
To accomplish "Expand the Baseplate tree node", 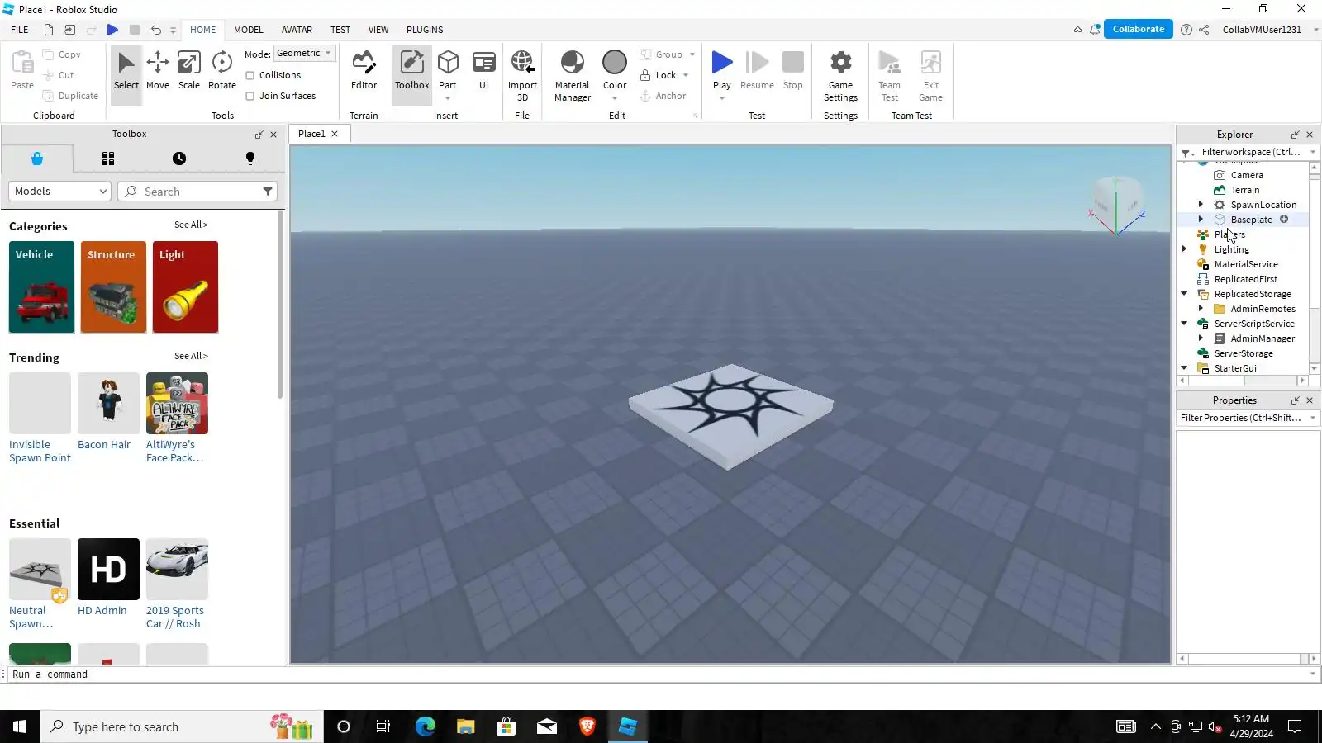I will [1201, 219].
